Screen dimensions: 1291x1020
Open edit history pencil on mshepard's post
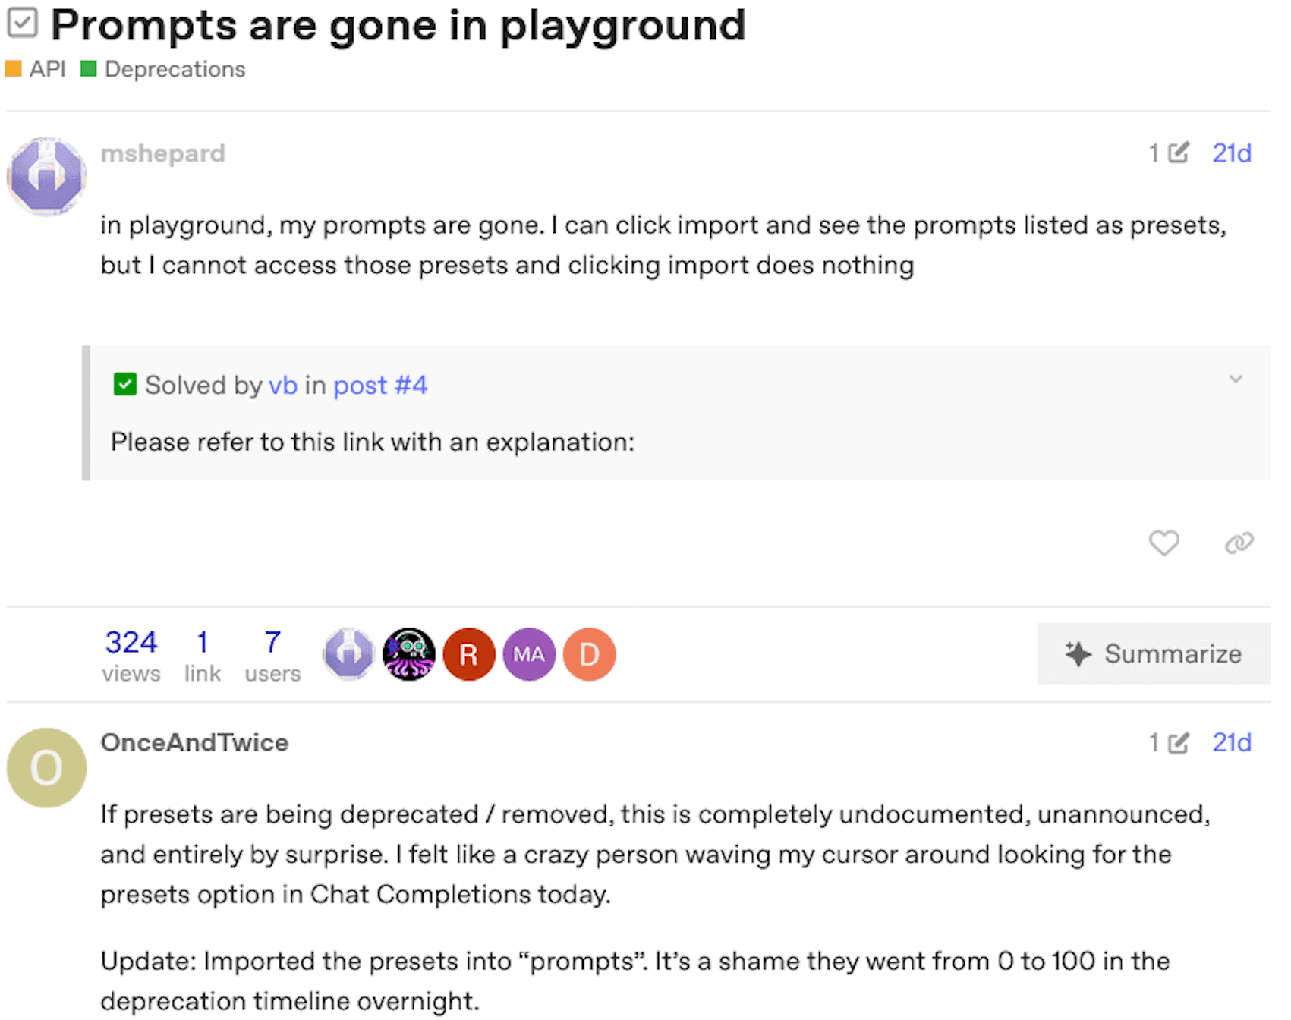(x=1178, y=153)
